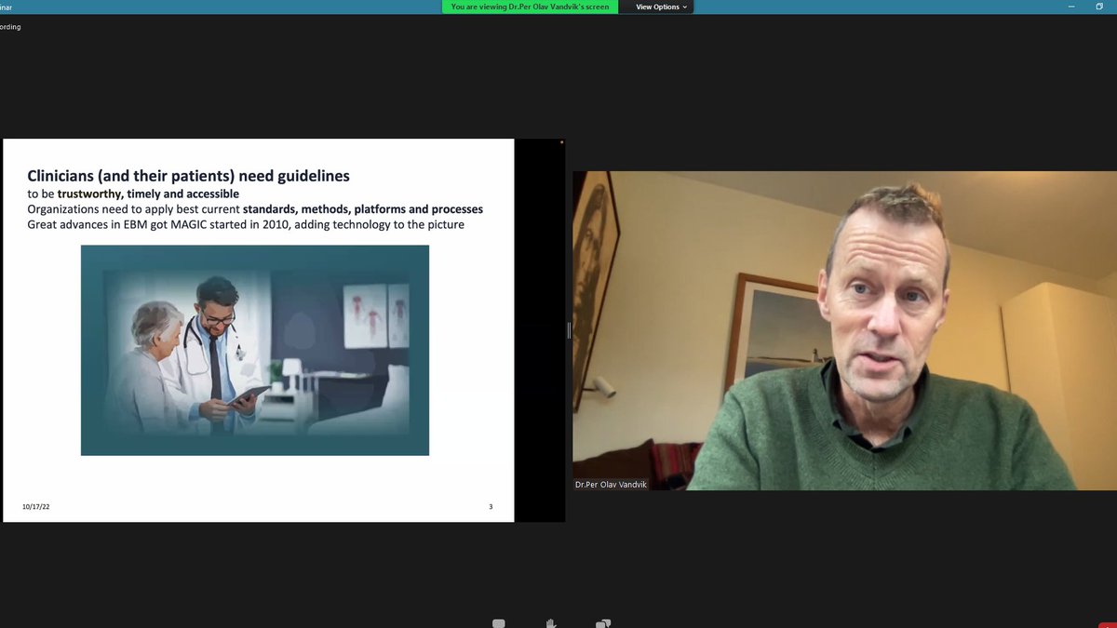
Task: Click the shared slide with doctor image
Action: (259, 330)
